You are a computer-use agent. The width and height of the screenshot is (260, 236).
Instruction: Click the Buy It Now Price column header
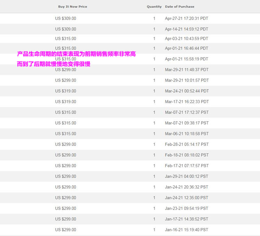pyautogui.click(x=73, y=7)
